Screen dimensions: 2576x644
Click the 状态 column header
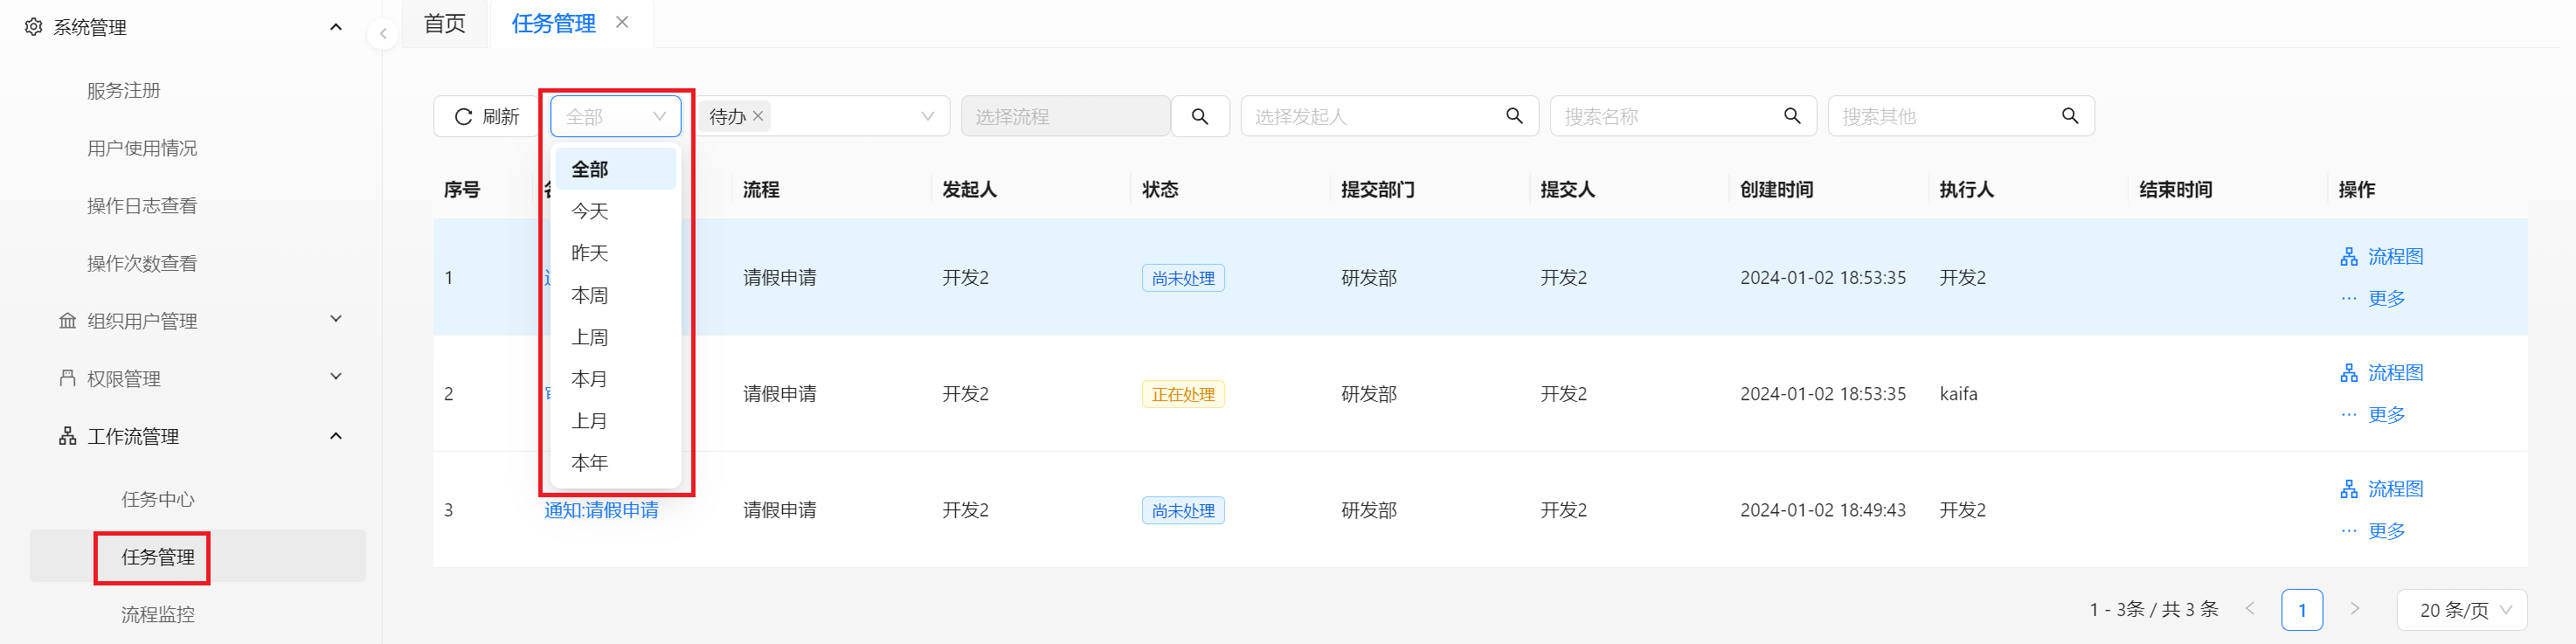click(x=1160, y=190)
